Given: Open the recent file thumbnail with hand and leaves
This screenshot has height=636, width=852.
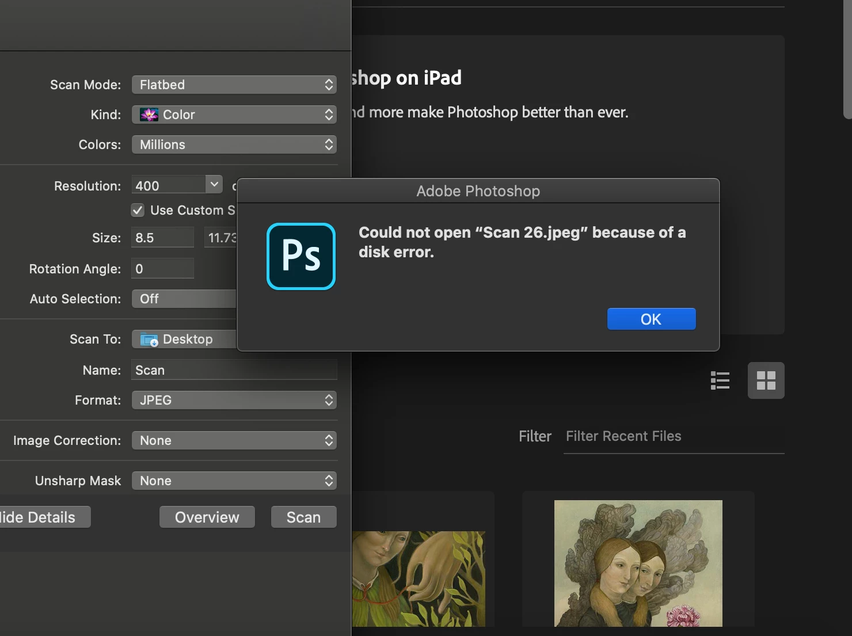Looking at the screenshot, I should click(x=419, y=578).
